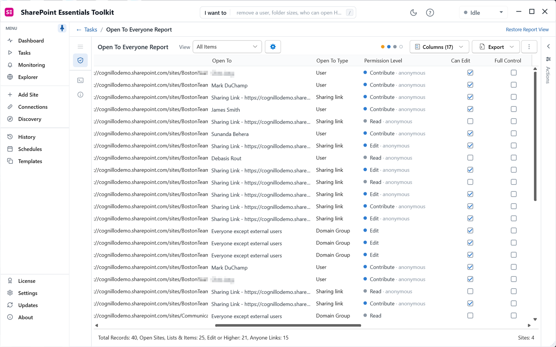Open Templates from the sidebar

tap(30, 161)
